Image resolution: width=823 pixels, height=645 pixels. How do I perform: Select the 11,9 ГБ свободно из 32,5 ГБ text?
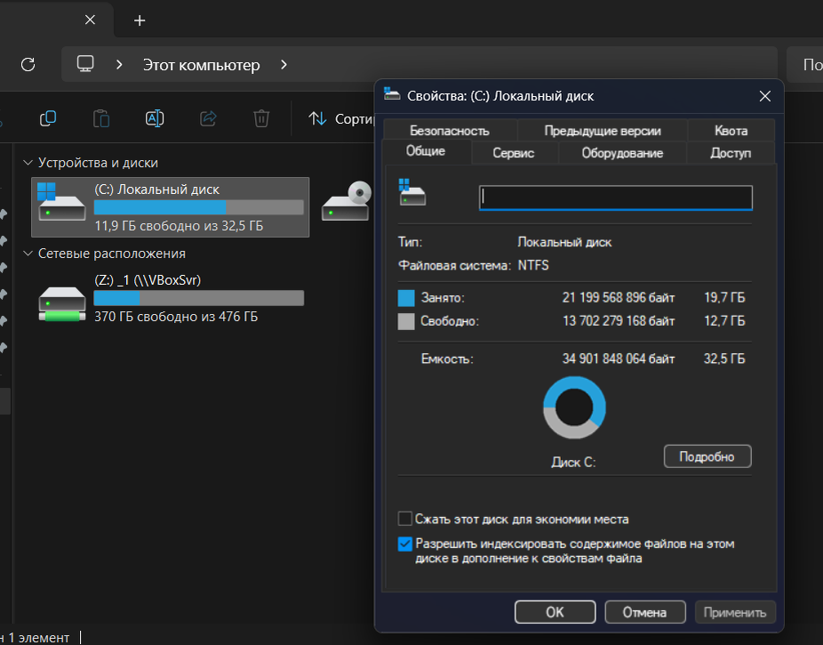pyautogui.click(x=179, y=226)
